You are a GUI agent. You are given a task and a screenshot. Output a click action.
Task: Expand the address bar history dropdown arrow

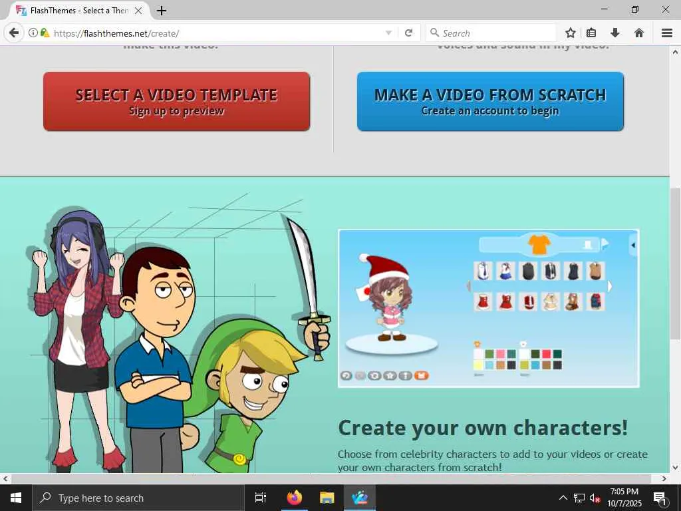point(388,33)
